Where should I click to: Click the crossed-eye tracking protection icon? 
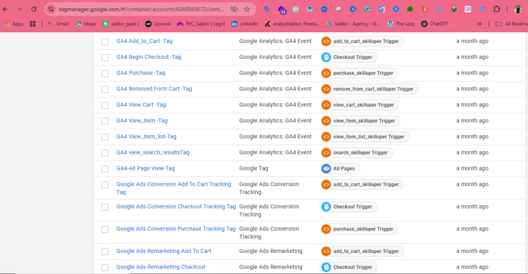tap(234, 9)
